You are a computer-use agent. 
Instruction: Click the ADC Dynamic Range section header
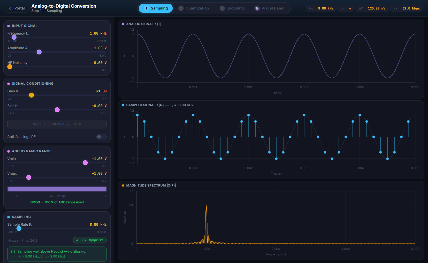pos(32,151)
